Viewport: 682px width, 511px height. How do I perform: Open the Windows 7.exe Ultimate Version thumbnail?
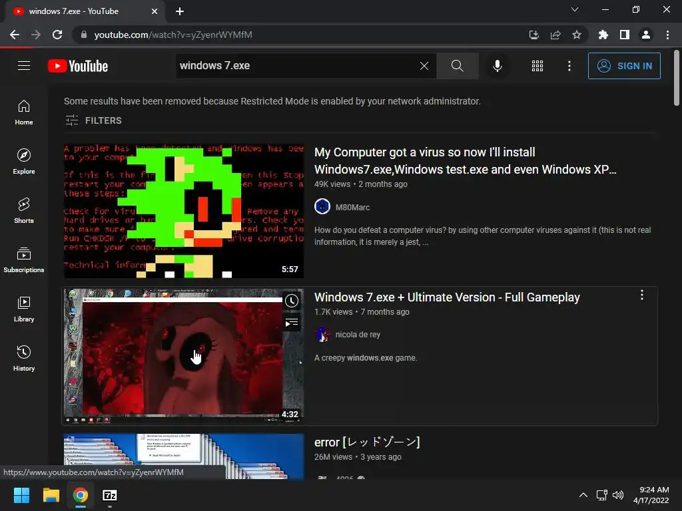184,357
